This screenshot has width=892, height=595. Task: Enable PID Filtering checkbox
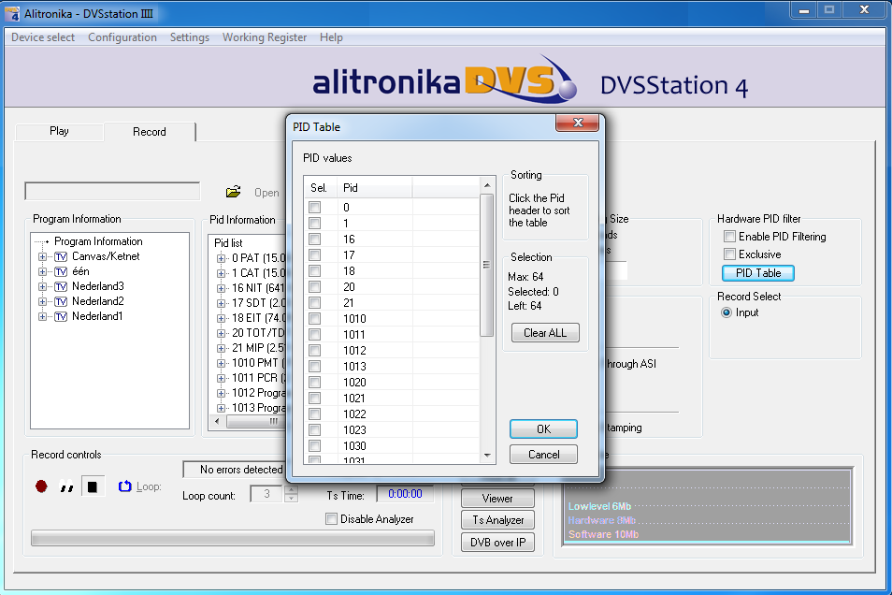click(730, 237)
